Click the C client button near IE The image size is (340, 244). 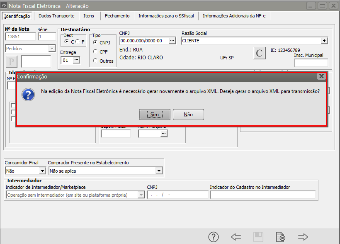(x=259, y=53)
